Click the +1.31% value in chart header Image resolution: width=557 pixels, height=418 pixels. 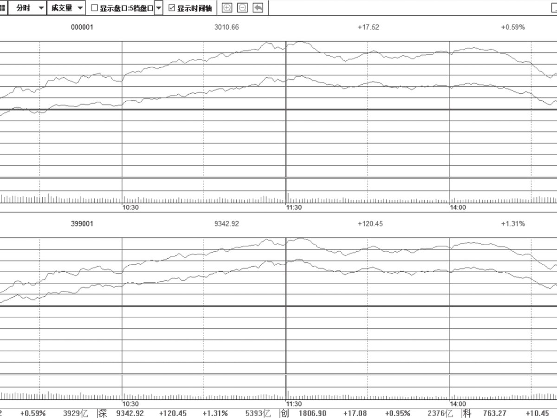(x=513, y=224)
